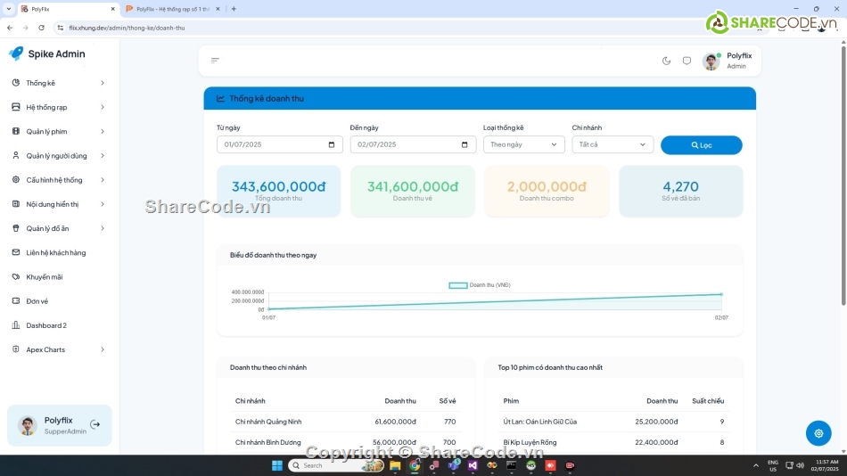The width and height of the screenshot is (847, 476).
Task: Open a new browser tab
Action: pos(234,9)
